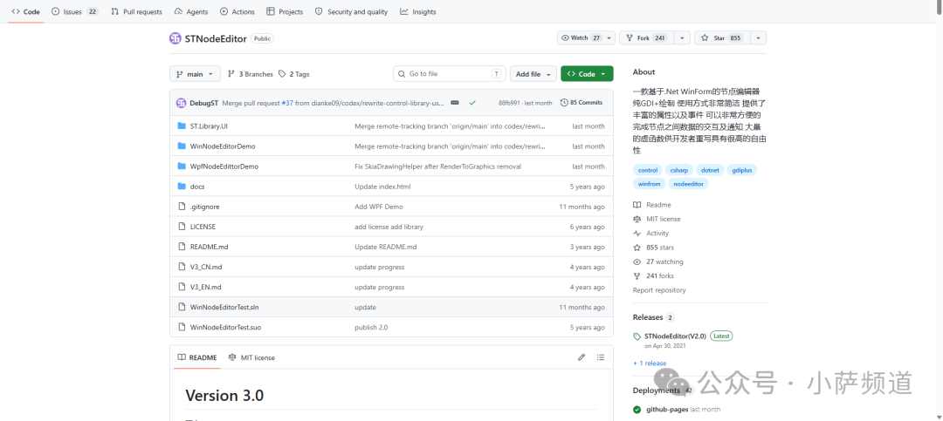The image size is (943, 421).
Task: Click the Report repository link
Action: tap(659, 290)
